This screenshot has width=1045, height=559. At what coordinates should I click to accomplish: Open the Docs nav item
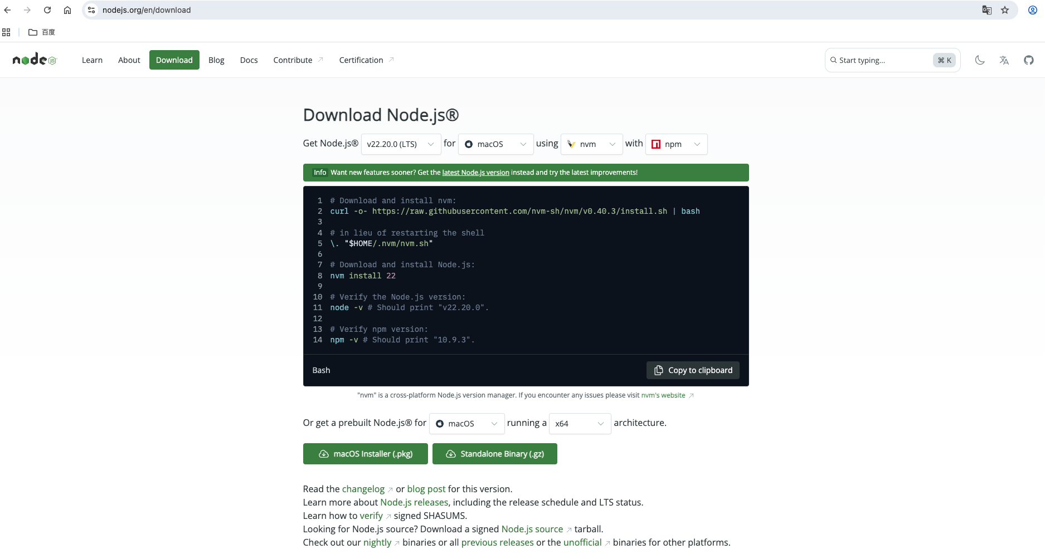click(249, 60)
